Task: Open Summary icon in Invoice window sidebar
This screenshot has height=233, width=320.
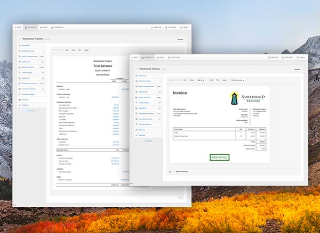Action: pos(137,76)
